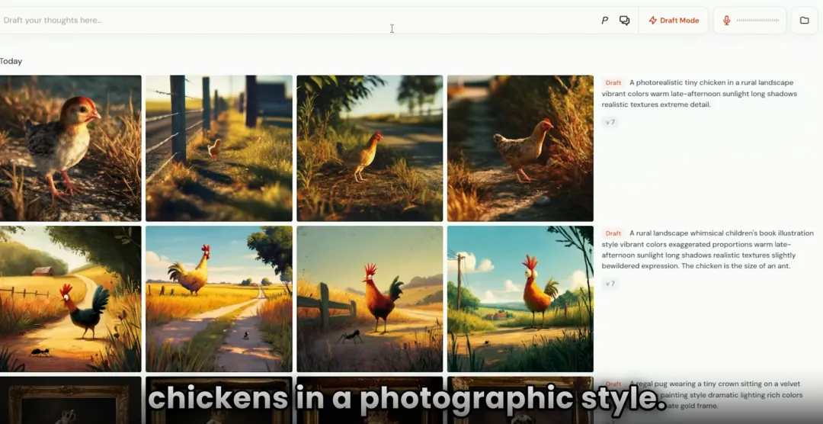823x424 pixels.
Task: Open the whimsical children's book prompt text
Action: coord(709,249)
